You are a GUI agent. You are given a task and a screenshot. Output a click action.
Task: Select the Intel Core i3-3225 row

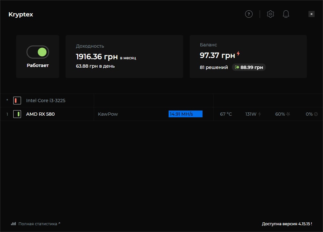161,101
